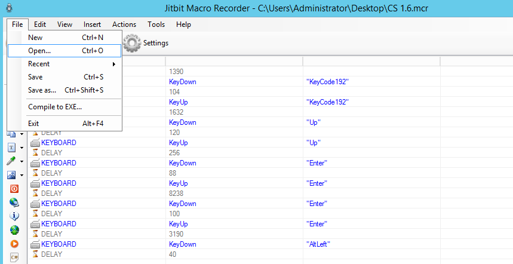This screenshot has height=264, width=513.
Task: Click the text insert 'T' sidebar icon
Action: click(11, 148)
